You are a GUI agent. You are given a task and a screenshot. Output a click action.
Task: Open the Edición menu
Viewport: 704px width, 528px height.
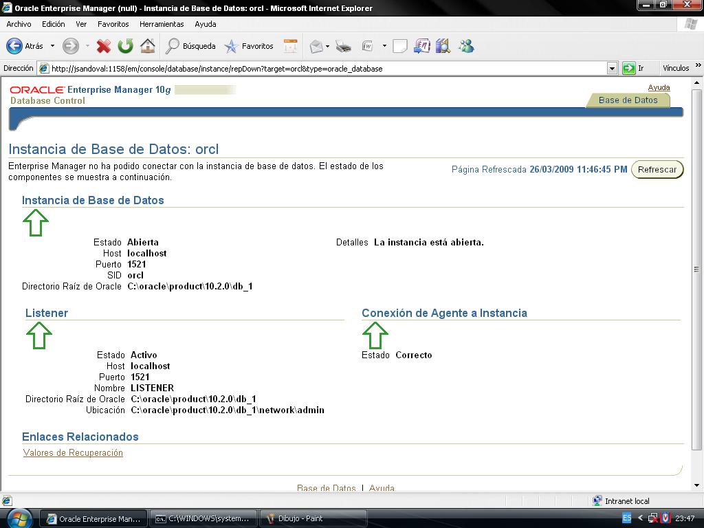click(54, 24)
